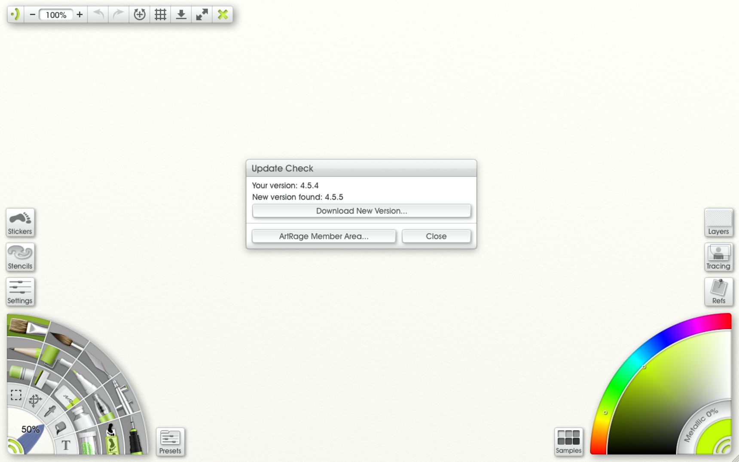
Task: Open the Refs panel
Action: [x=718, y=292]
